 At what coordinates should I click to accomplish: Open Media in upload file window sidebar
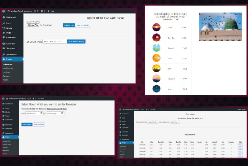pos(7,28)
